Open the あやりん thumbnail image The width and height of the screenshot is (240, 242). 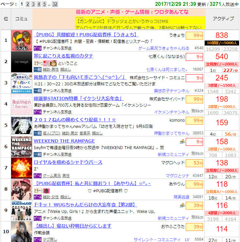22,189
